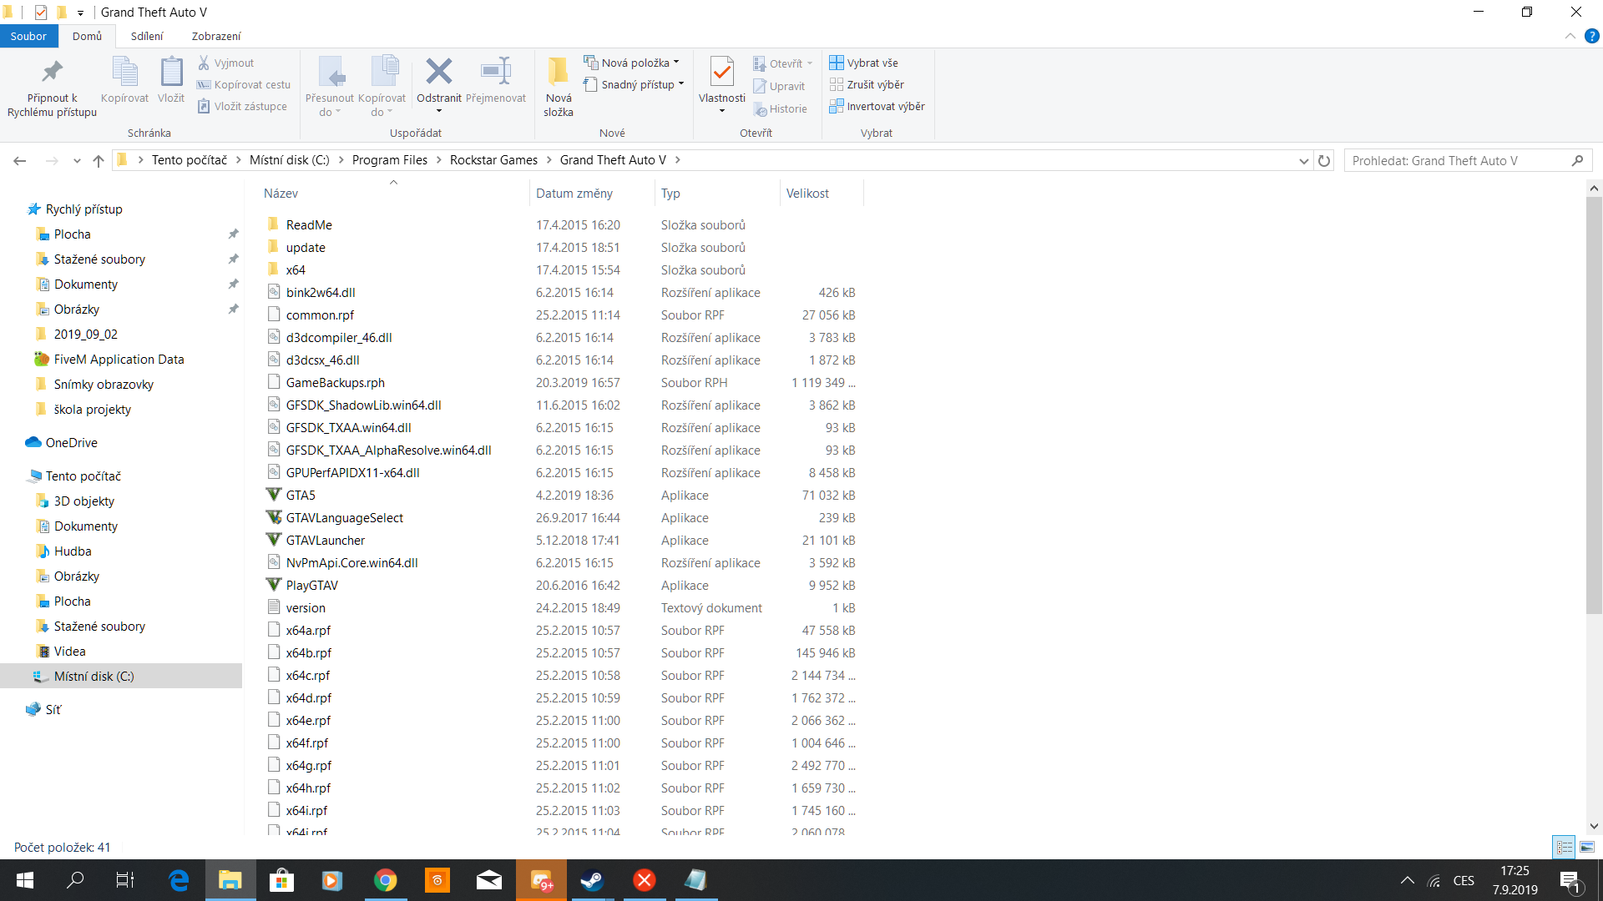Go up one folder level arrow
Screen dimensions: 1603x901
pos(99,160)
